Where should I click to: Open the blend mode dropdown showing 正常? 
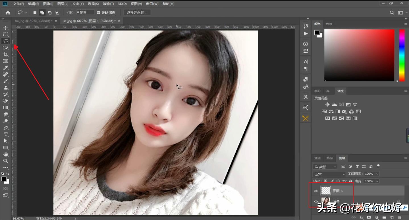click(x=329, y=174)
